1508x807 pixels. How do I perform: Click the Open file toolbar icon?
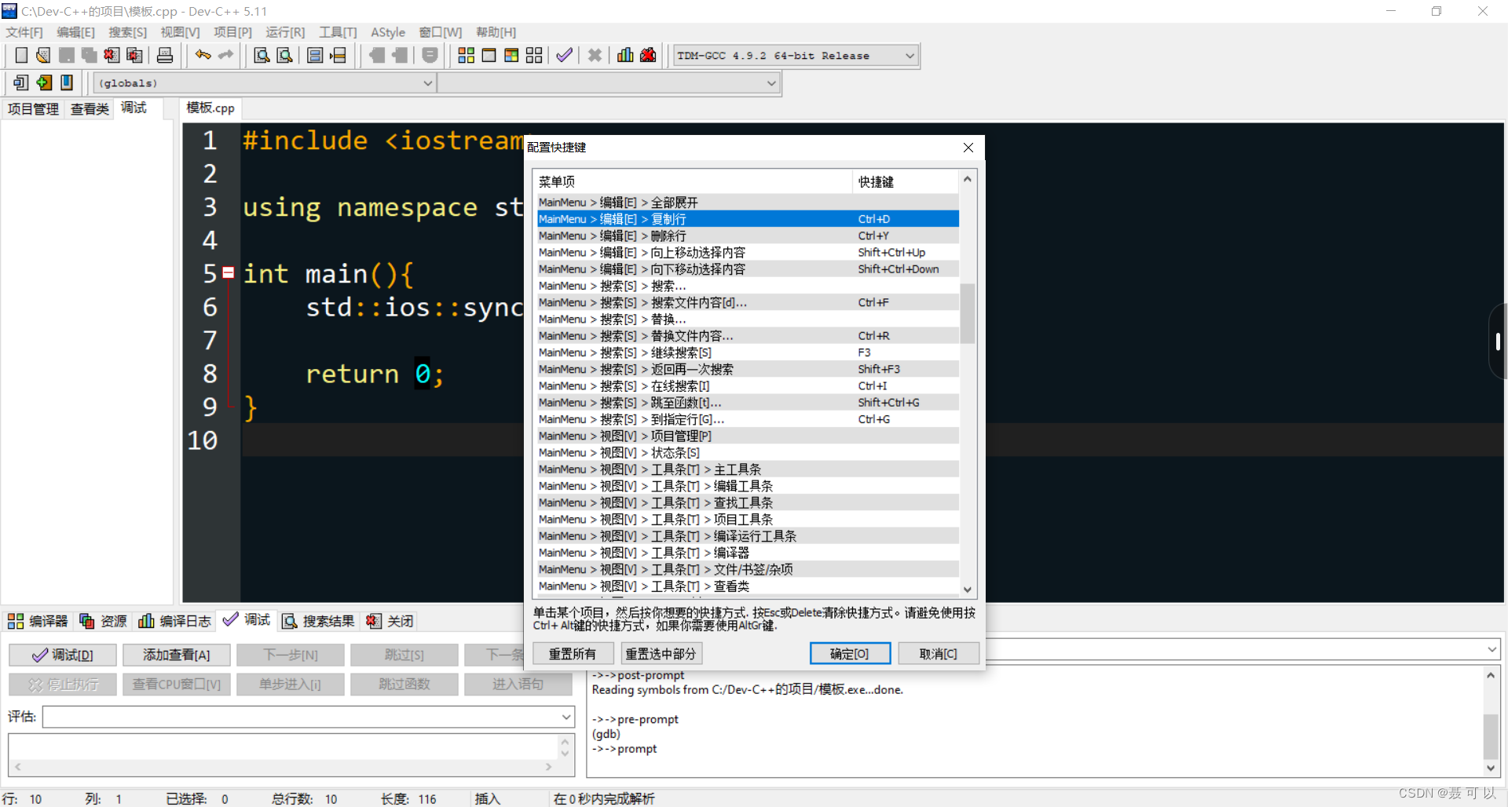(x=43, y=55)
